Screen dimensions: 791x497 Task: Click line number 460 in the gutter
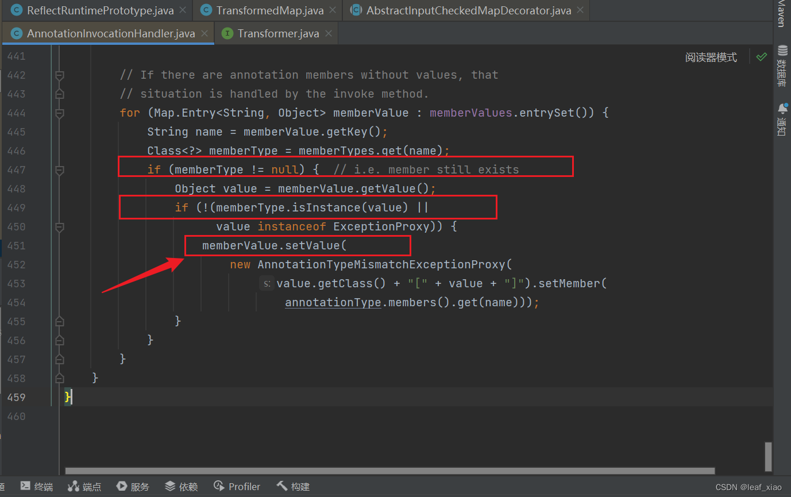(x=16, y=416)
